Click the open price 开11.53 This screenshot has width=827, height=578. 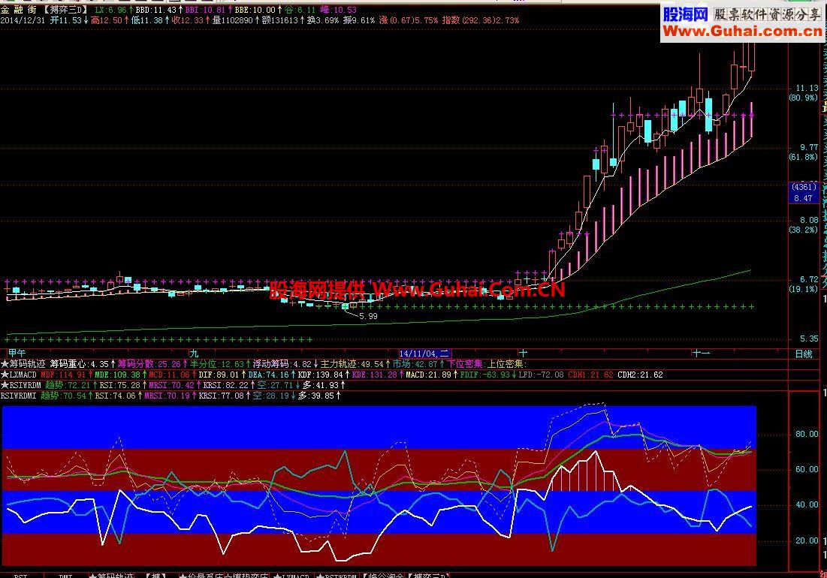(66, 20)
